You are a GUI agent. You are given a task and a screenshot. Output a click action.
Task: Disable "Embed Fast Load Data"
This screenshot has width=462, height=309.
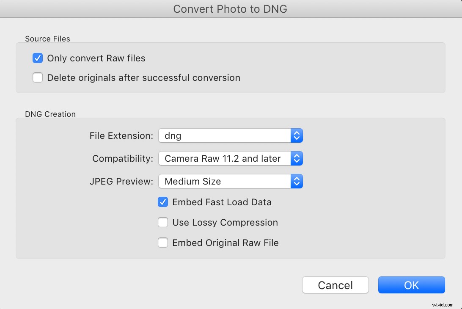pos(163,202)
